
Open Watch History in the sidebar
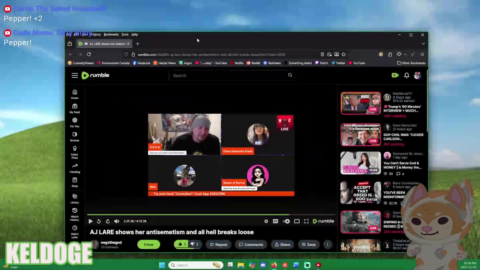(75, 214)
